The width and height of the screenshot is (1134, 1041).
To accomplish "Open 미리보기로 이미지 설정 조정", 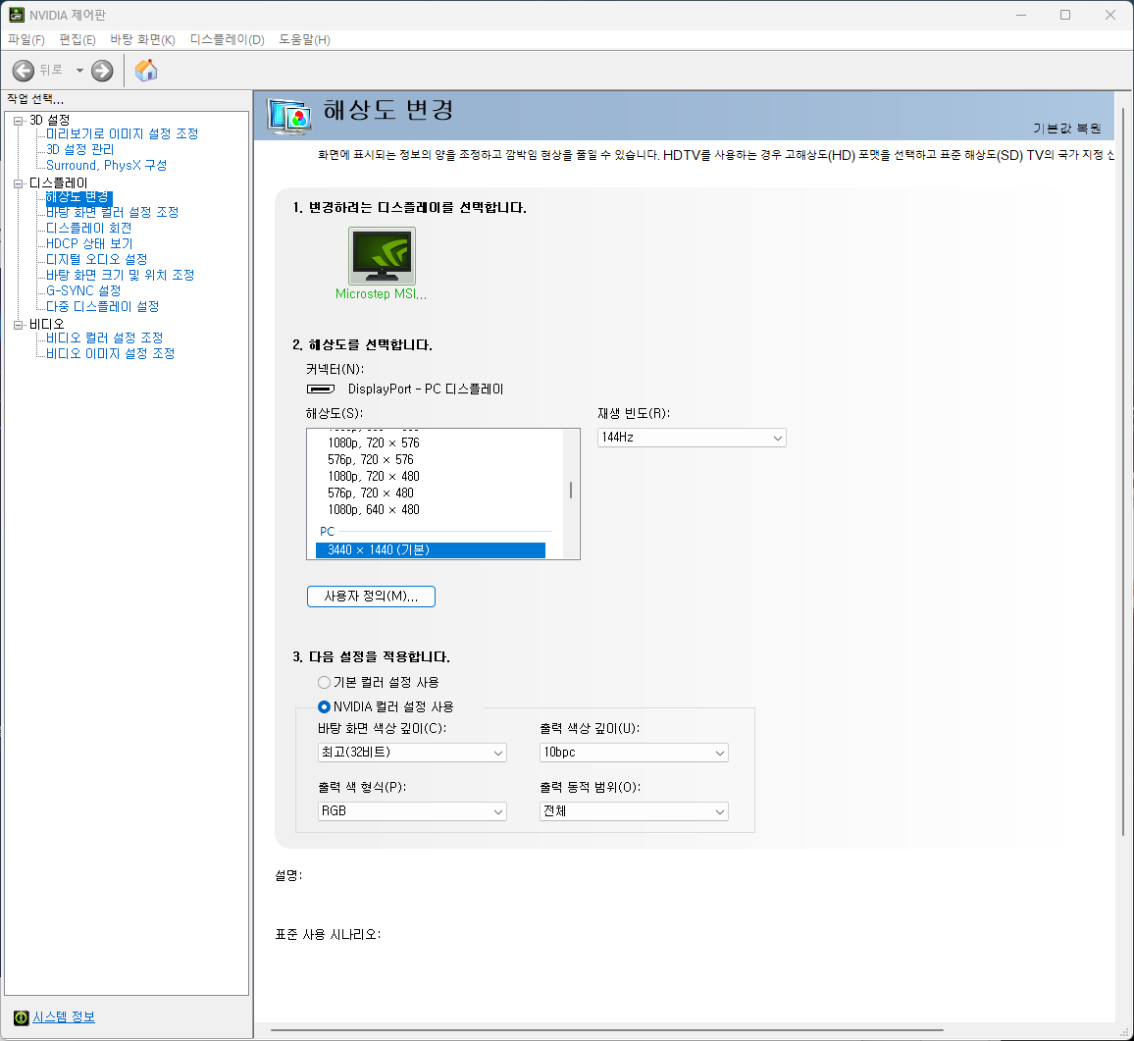I will click(x=123, y=133).
